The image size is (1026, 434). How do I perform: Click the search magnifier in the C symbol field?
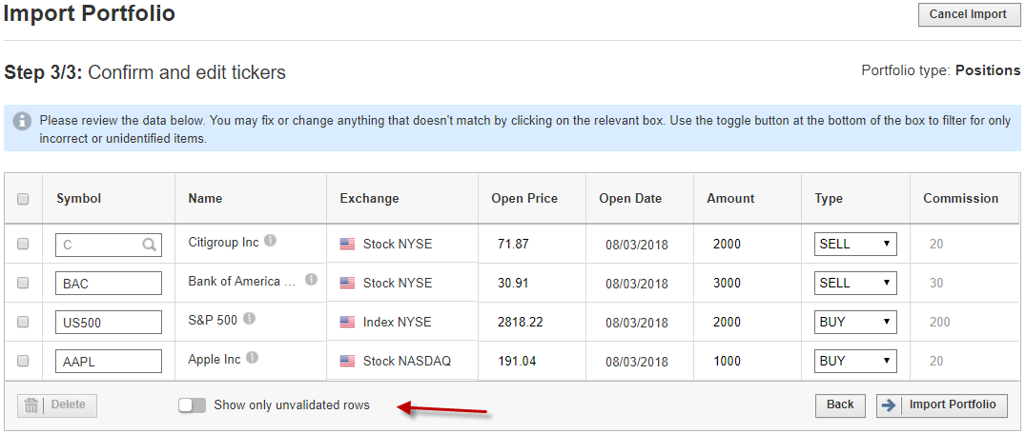149,245
